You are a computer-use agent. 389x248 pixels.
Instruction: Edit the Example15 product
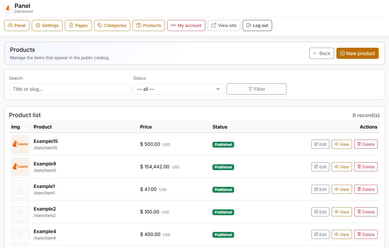pos(320,144)
